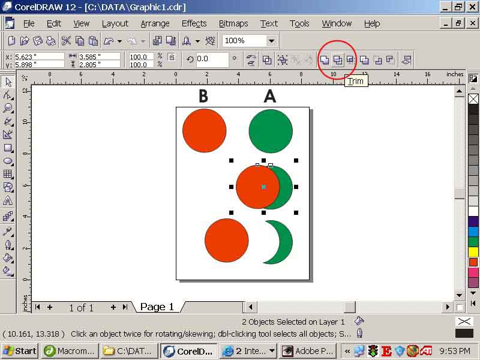This screenshot has height=360, width=480.
Task: Click the Weld shaping button
Action: coord(325,59)
